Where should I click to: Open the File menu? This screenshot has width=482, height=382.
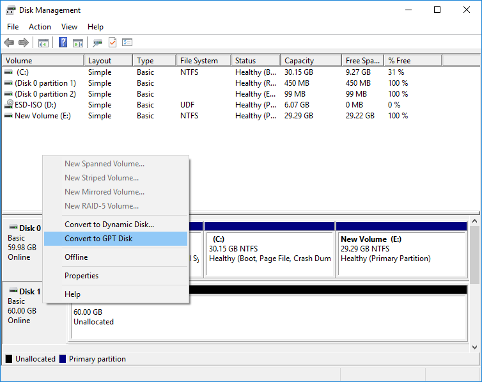tap(13, 27)
